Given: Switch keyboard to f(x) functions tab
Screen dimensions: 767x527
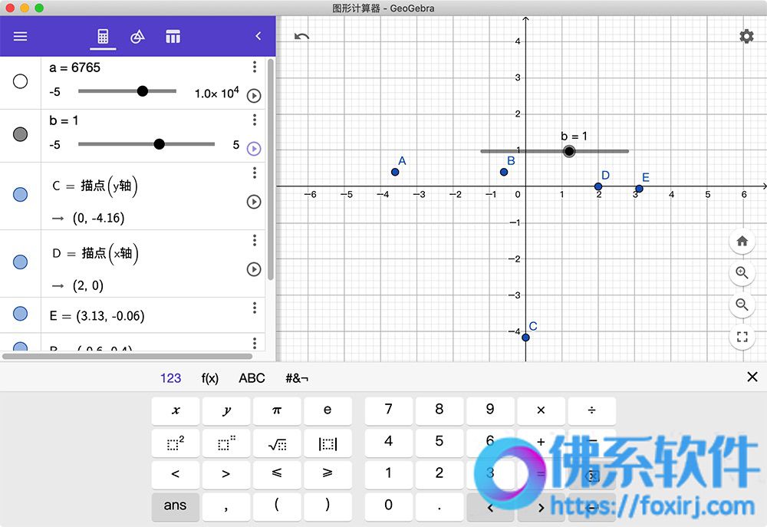Looking at the screenshot, I should (210, 378).
